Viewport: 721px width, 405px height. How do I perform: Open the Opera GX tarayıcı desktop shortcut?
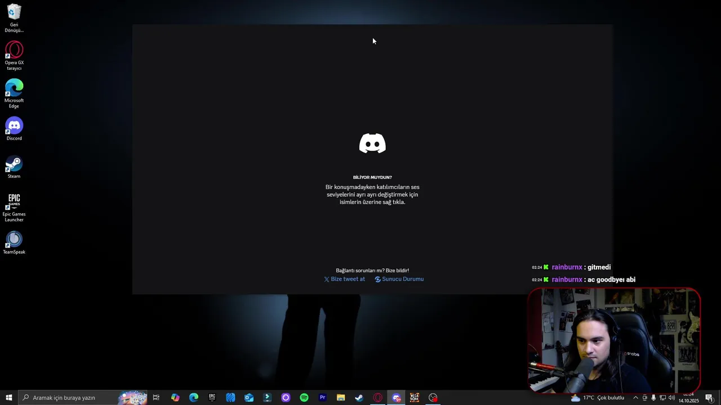point(14,56)
